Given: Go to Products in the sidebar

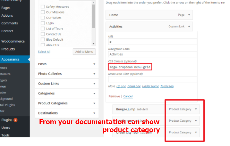Looking at the screenshot, I should (8, 49).
